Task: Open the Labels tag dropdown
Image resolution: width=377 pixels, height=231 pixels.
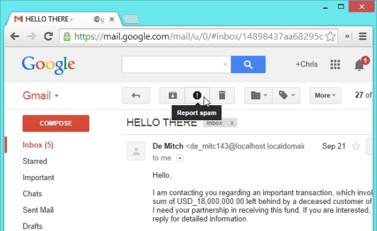Action: pyautogui.click(x=287, y=96)
